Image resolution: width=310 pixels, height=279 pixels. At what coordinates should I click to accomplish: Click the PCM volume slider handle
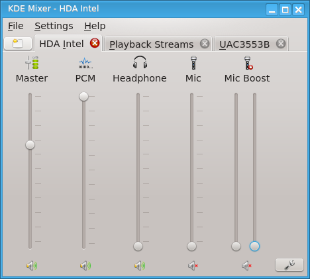[x=83, y=96]
